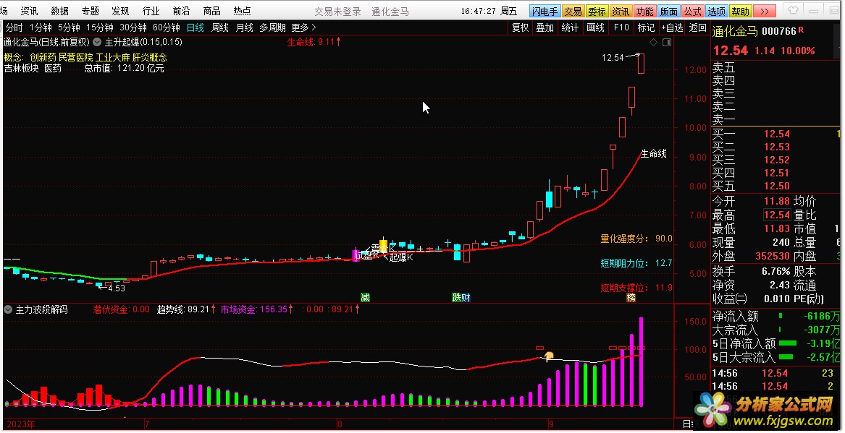
Task: Switch to the 月线 period tab
Action: (x=244, y=27)
